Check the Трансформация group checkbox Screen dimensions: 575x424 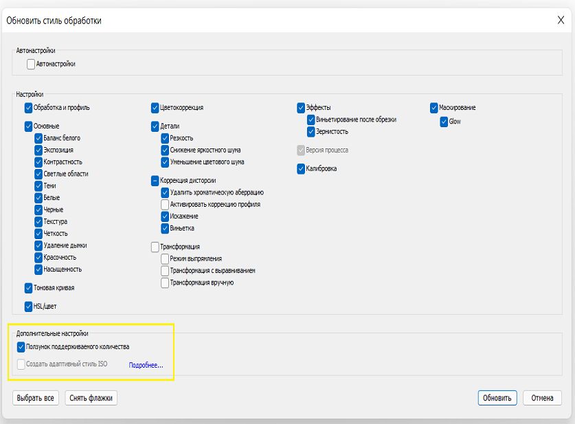(155, 247)
